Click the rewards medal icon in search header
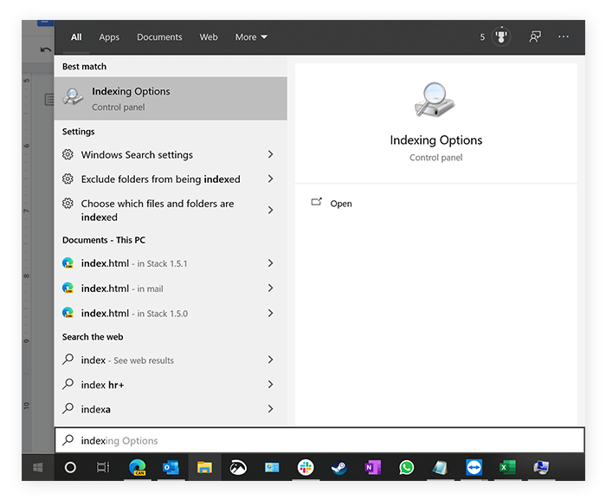The height and width of the screenshot is (500, 606). [x=501, y=37]
